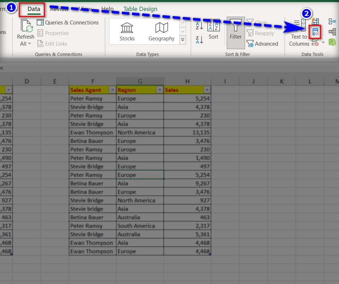Open the Relationships tool
Viewport: 339px width, 284px height.
coord(332,32)
